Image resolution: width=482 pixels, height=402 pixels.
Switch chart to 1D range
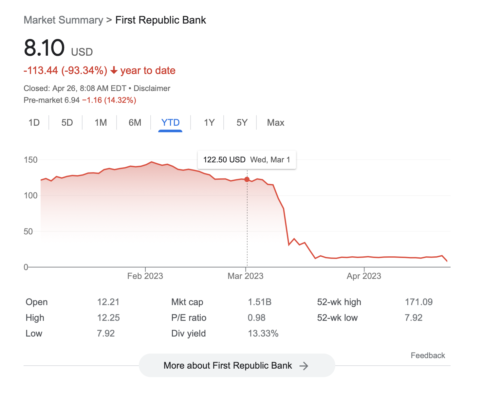coord(34,123)
